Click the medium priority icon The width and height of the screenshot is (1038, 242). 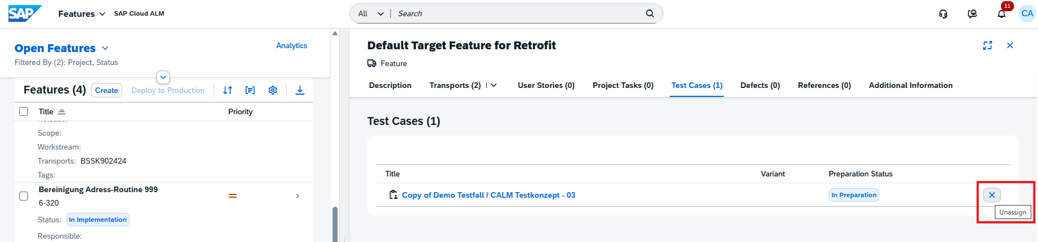[x=233, y=196]
